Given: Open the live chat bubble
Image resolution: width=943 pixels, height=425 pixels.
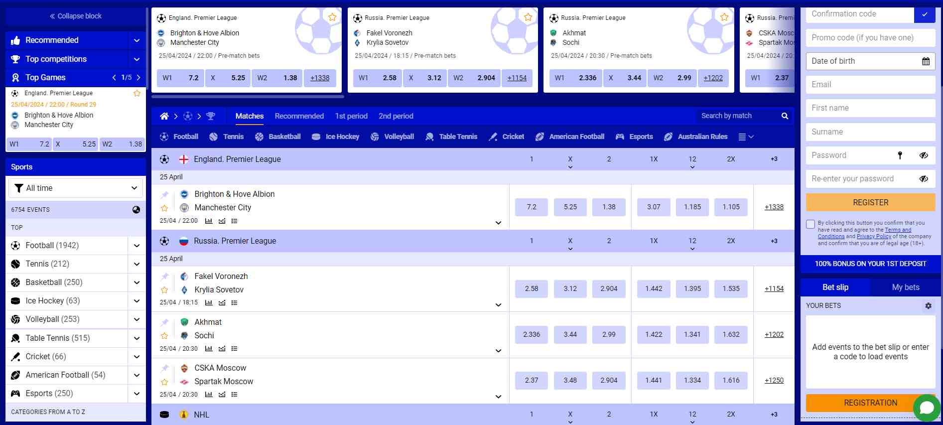Looking at the screenshot, I should pos(927,408).
